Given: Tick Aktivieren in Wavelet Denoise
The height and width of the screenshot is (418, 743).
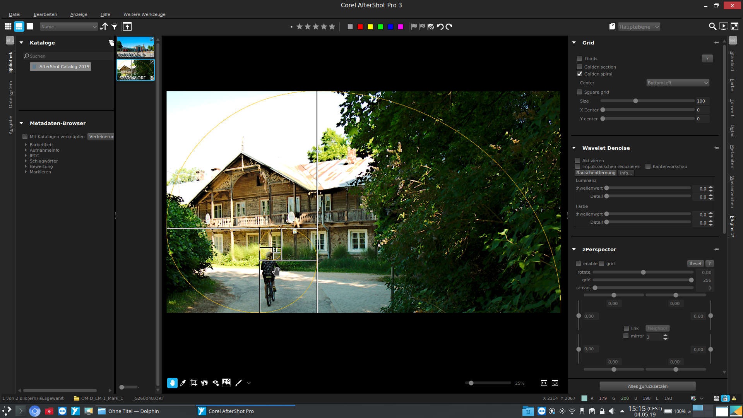Looking at the screenshot, I should pyautogui.click(x=578, y=161).
